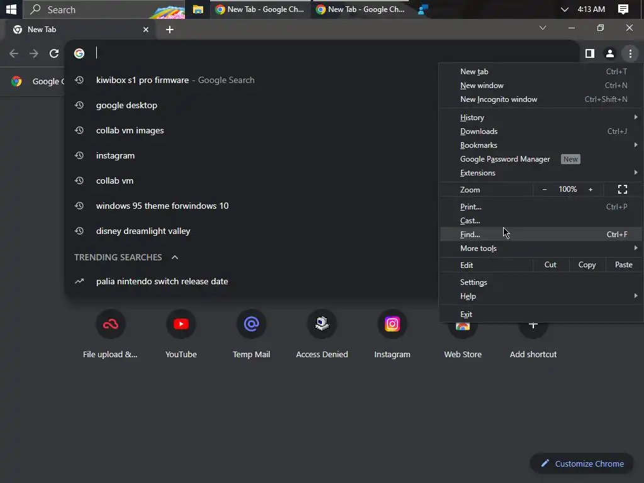The width and height of the screenshot is (644, 483).
Task: Switch to second New Tab Chrome taskbar window
Action: click(361, 9)
